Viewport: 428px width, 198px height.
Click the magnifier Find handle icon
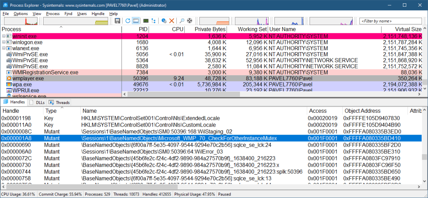(x=182, y=21)
